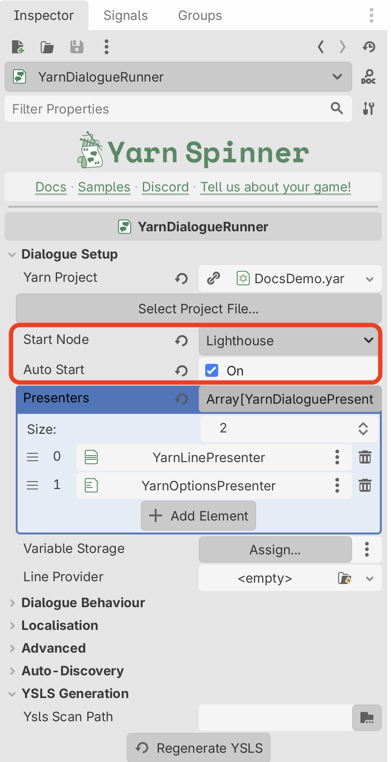The image size is (391, 762).
Task: Click the YarnDialogueRunner class header bar
Action: (193, 226)
